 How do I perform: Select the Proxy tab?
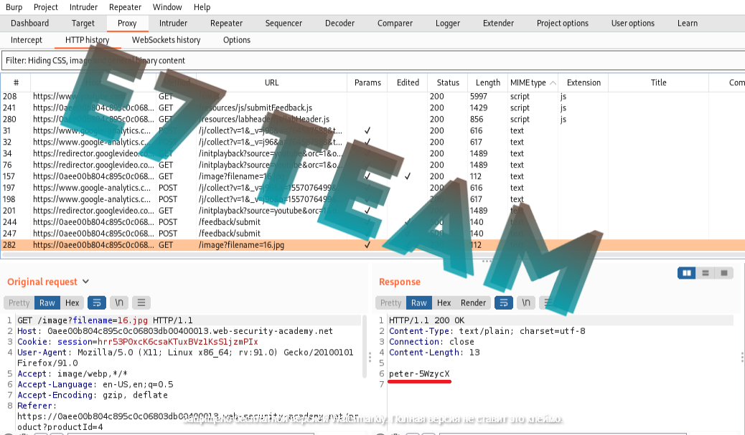(x=127, y=23)
